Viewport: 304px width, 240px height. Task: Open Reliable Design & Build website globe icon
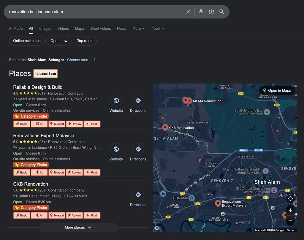116,100
